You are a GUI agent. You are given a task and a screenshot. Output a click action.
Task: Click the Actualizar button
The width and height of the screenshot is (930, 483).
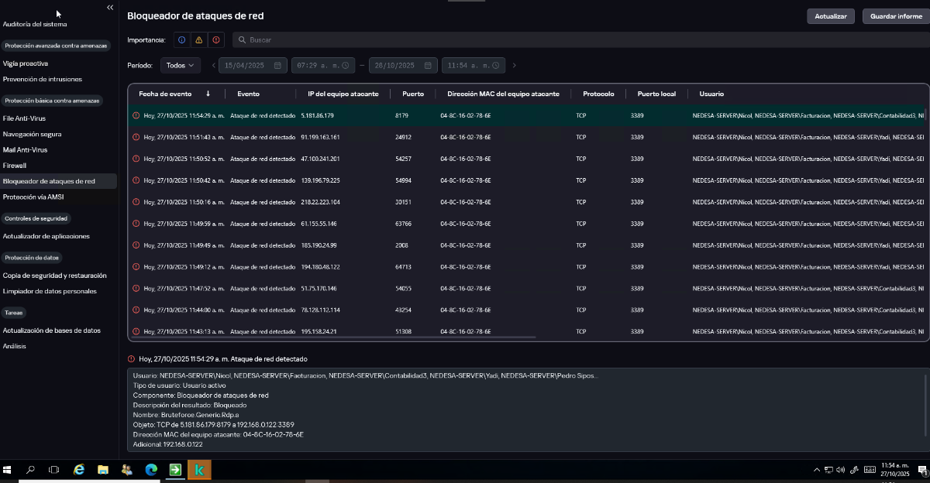pyautogui.click(x=831, y=16)
